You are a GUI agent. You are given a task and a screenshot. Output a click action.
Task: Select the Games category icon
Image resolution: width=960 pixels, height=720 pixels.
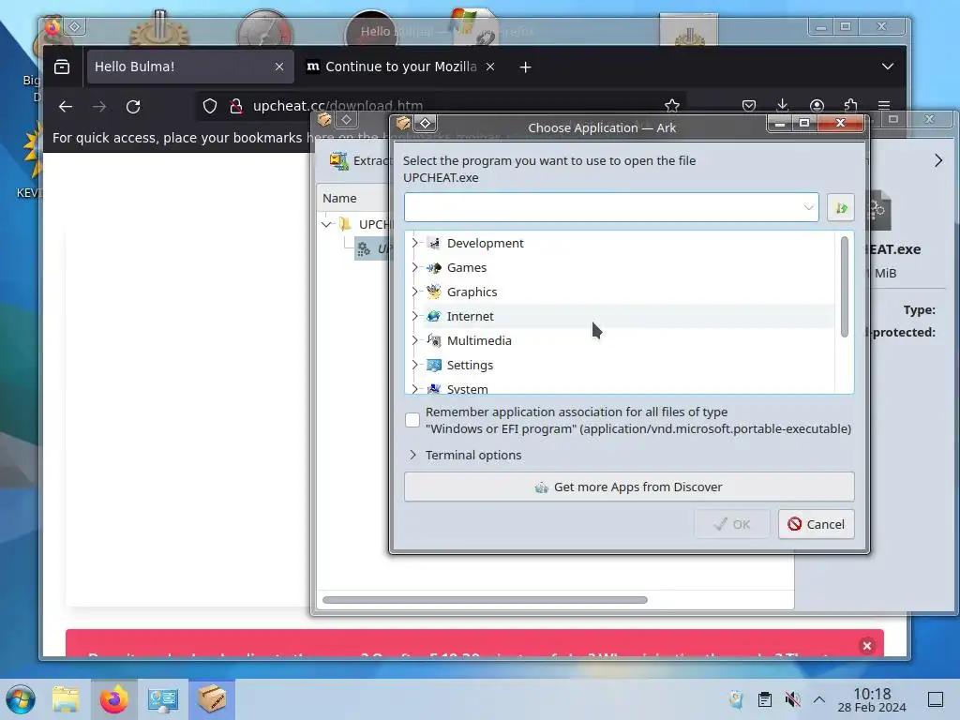click(433, 267)
